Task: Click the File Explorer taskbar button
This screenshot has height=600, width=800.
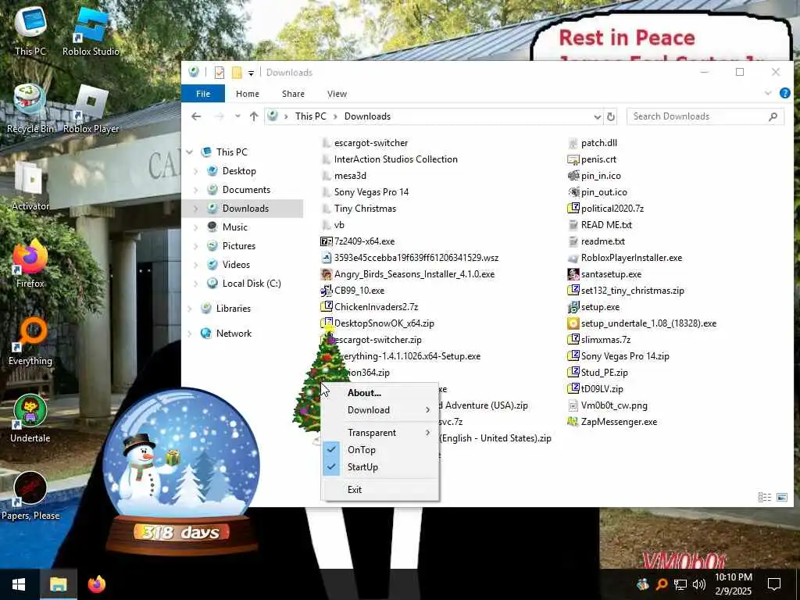Action: (58, 584)
